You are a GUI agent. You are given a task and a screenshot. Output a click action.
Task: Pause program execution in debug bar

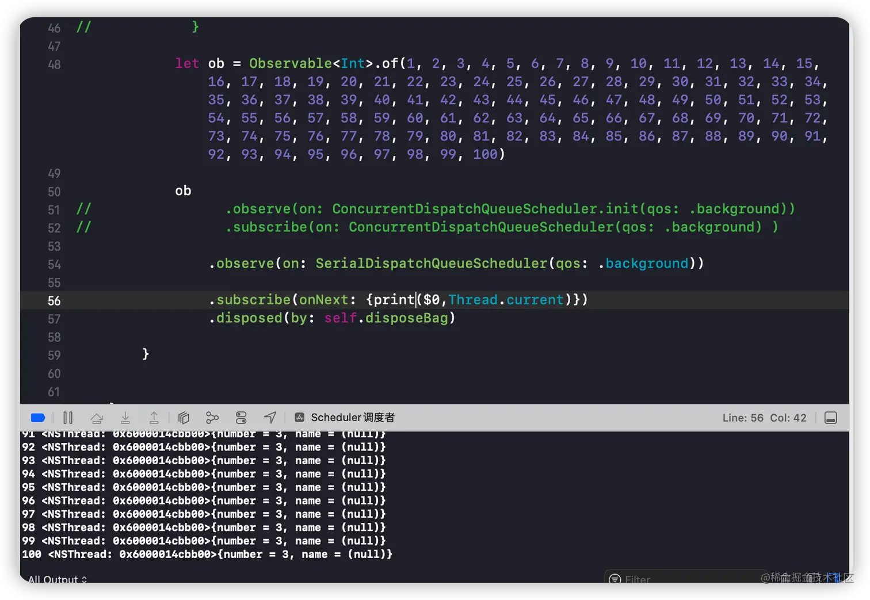68,418
